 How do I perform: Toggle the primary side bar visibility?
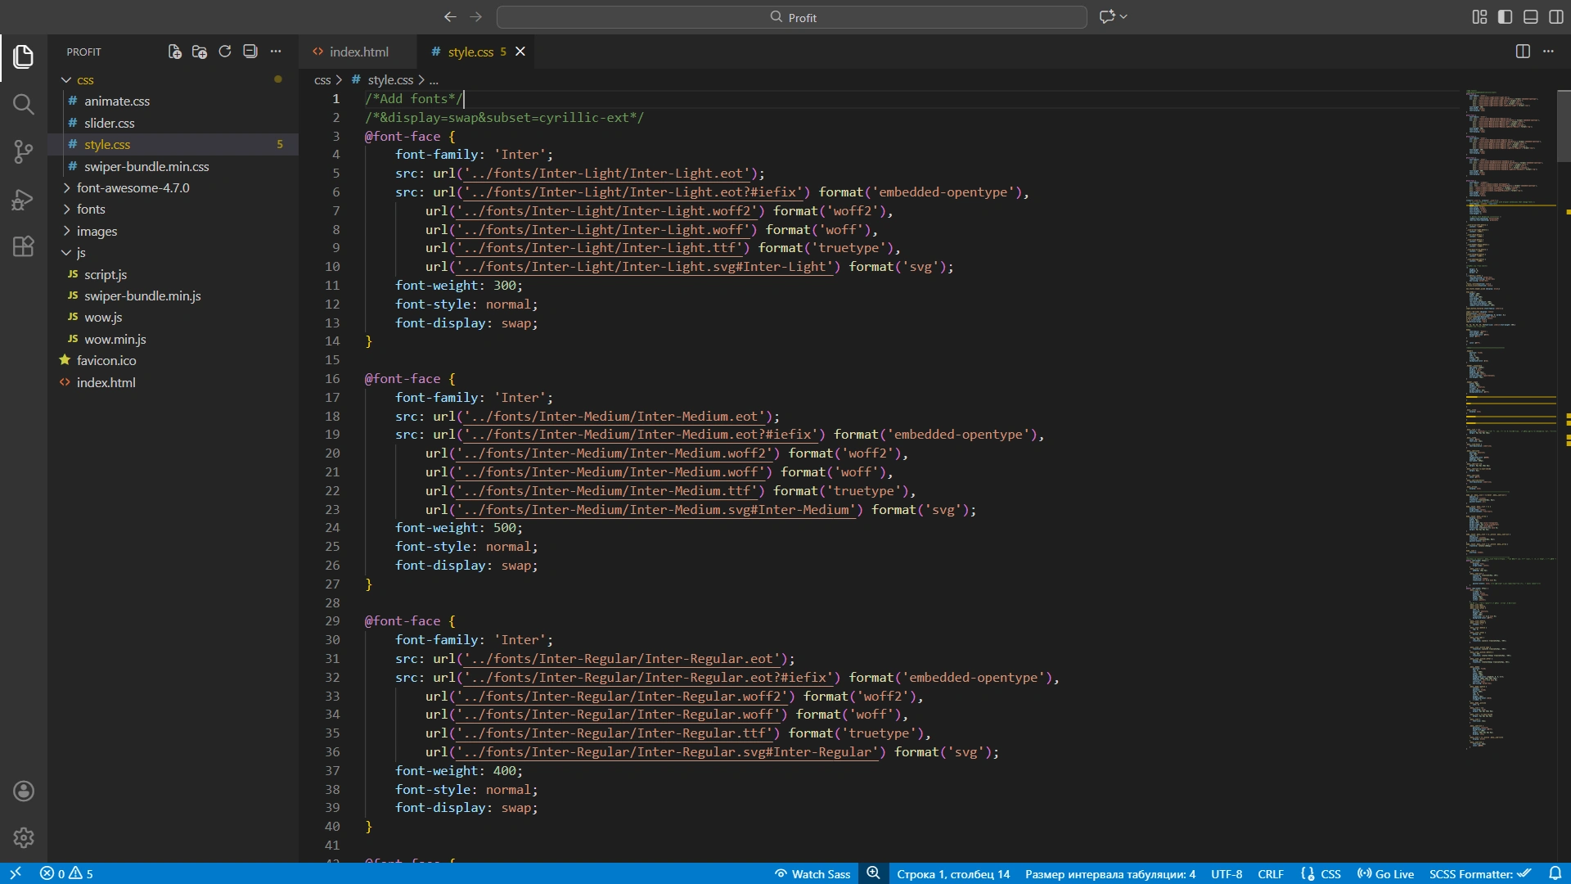(x=1505, y=16)
